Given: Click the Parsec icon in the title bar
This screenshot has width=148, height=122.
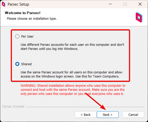Looking at the screenshot, I should coord(4,4).
